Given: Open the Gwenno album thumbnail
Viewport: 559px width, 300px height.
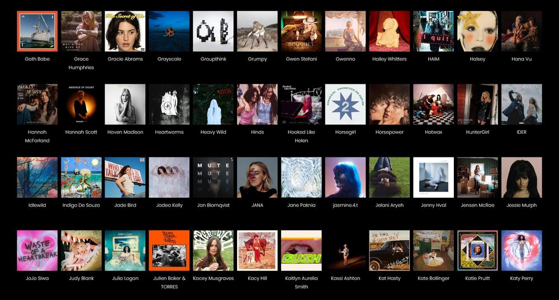Looking at the screenshot, I should (x=345, y=31).
